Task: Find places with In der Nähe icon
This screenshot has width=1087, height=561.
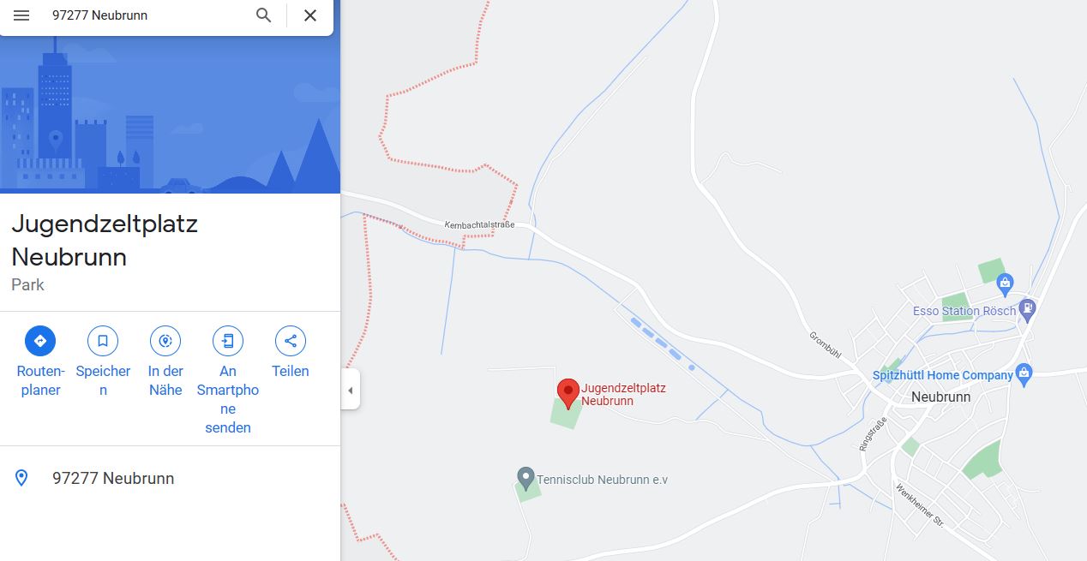Action: pyautogui.click(x=165, y=341)
